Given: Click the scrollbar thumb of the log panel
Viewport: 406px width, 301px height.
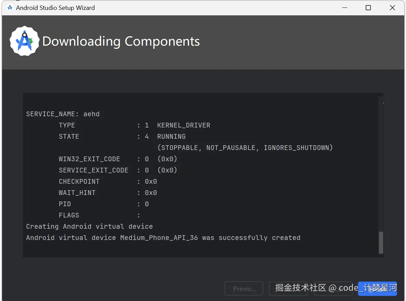Looking at the screenshot, I should 381,243.
